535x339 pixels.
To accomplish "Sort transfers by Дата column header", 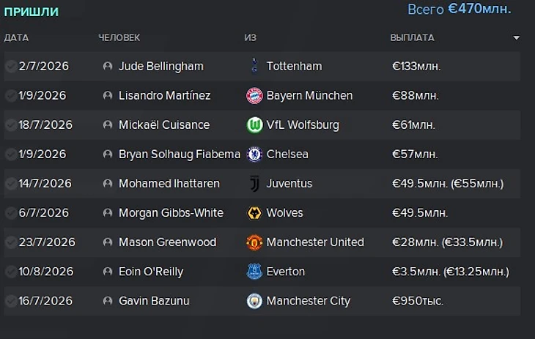I will pos(16,37).
